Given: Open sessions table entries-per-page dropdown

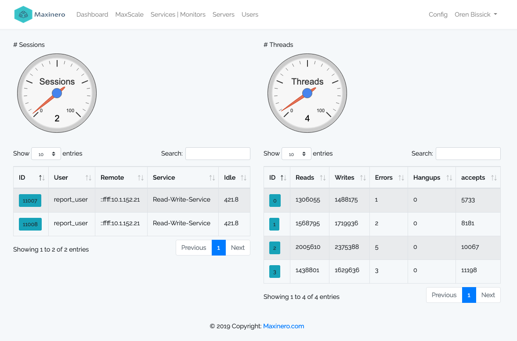Looking at the screenshot, I should (46, 154).
